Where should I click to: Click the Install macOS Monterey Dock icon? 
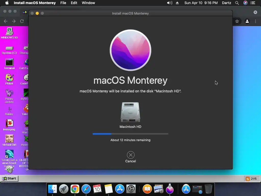coord(170,189)
